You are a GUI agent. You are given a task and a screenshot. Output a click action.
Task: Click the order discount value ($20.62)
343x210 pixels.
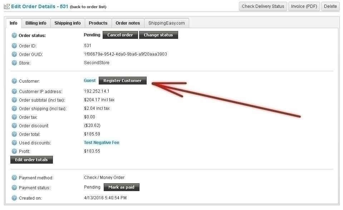coord(92,126)
